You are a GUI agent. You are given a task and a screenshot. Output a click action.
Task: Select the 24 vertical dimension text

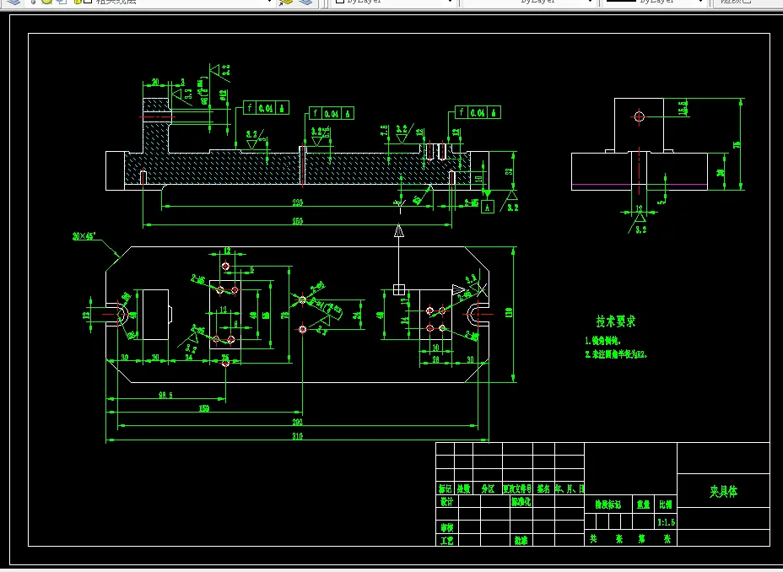pos(357,316)
